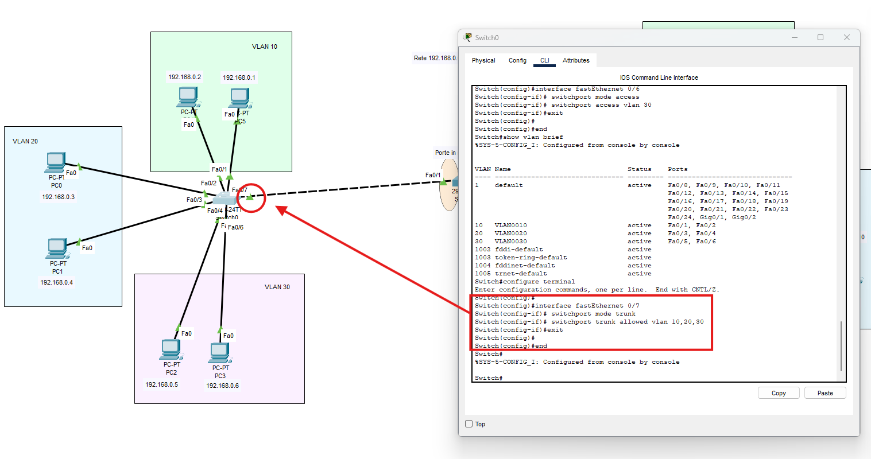Click the Switch0 window title icon
The height and width of the screenshot is (459, 871).
pyautogui.click(x=468, y=38)
